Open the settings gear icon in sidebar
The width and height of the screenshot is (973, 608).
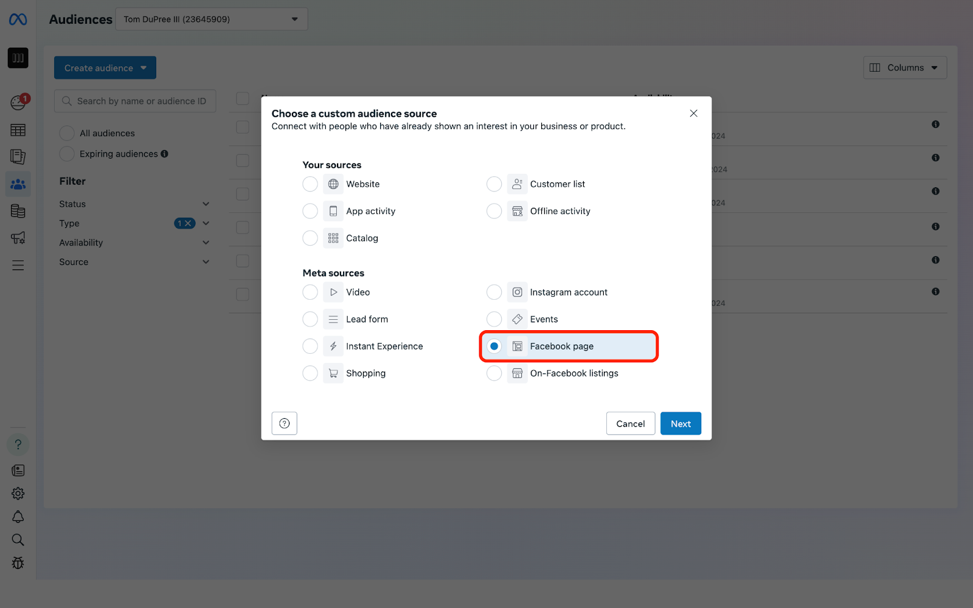(18, 493)
